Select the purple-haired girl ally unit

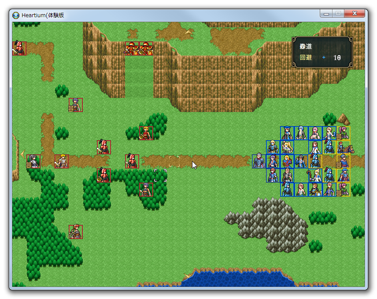(x=273, y=161)
